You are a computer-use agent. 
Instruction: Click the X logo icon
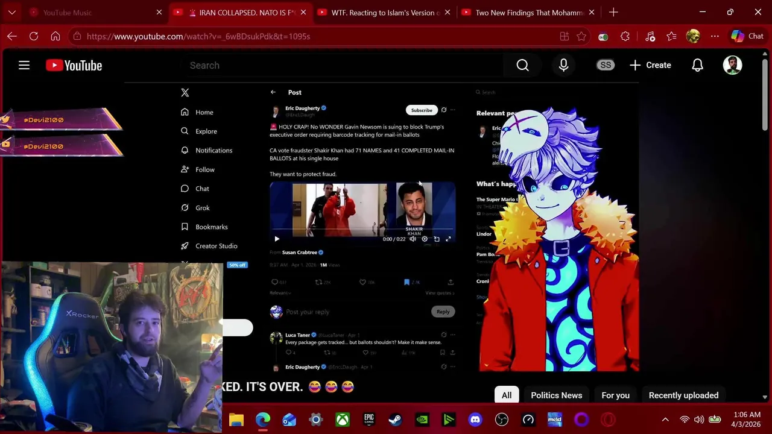[185, 93]
